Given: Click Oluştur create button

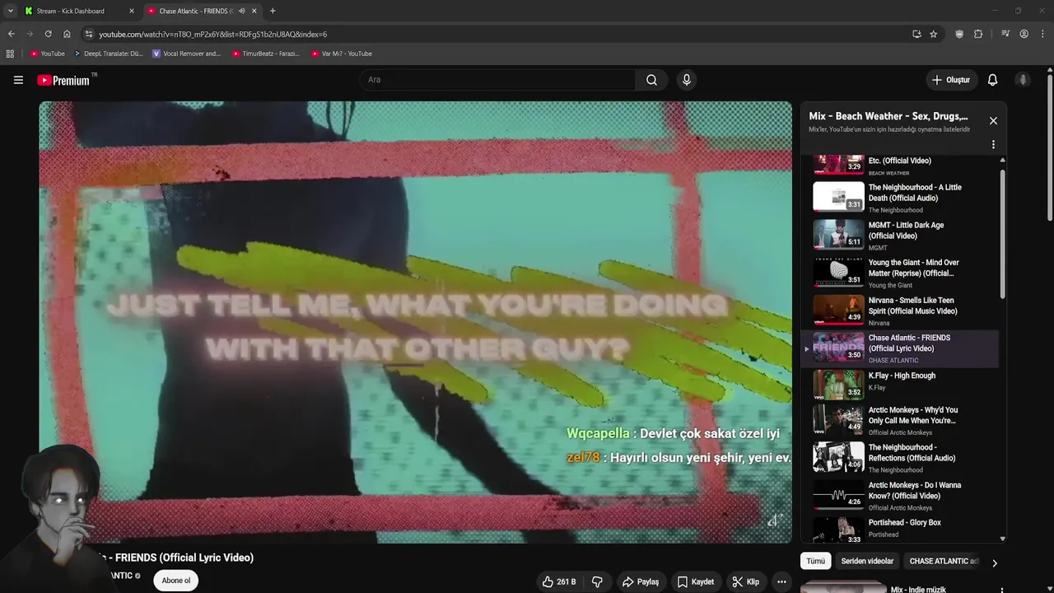Looking at the screenshot, I should [x=950, y=80].
